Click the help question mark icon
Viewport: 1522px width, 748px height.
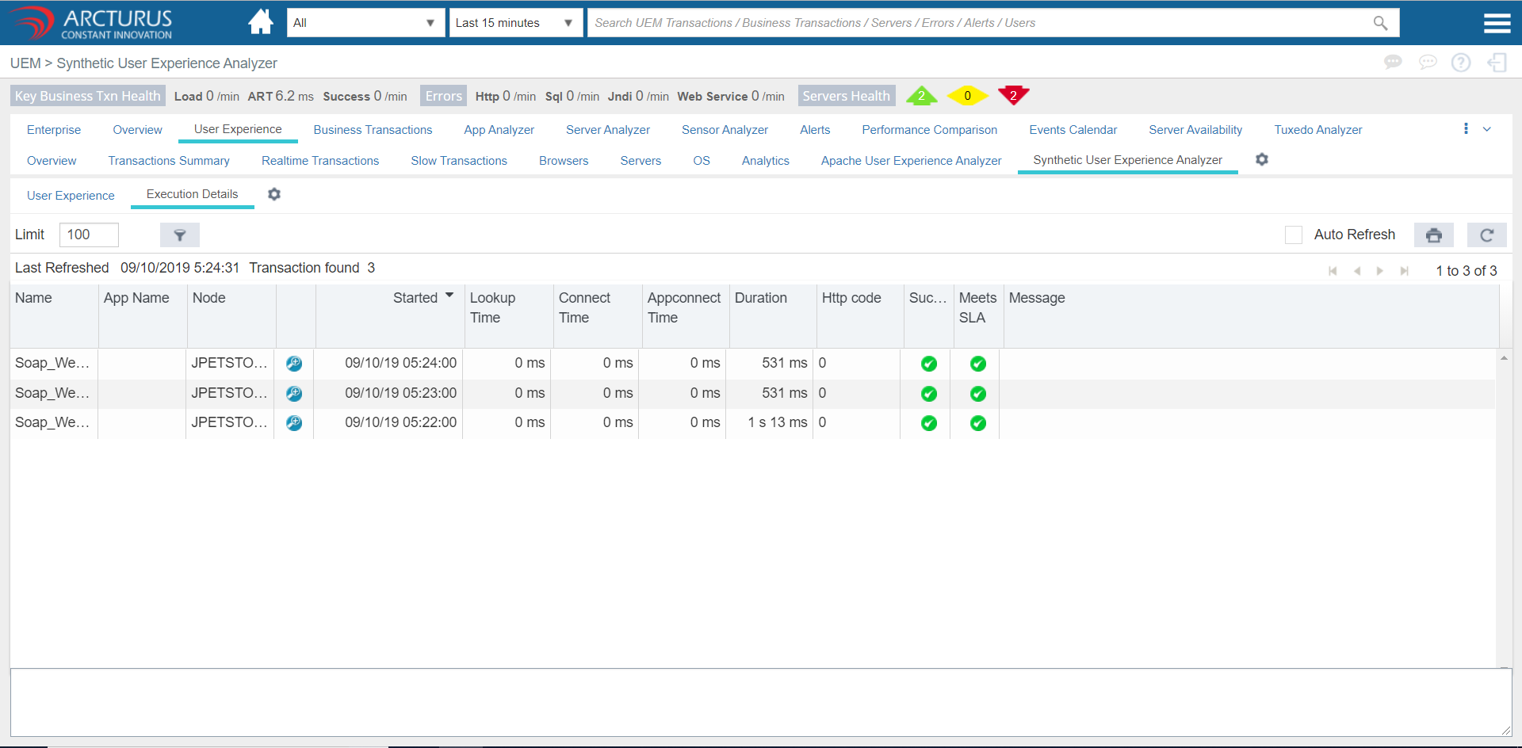pyautogui.click(x=1460, y=63)
